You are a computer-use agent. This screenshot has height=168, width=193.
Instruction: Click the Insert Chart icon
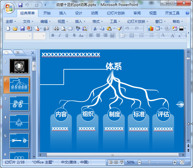(151, 28)
